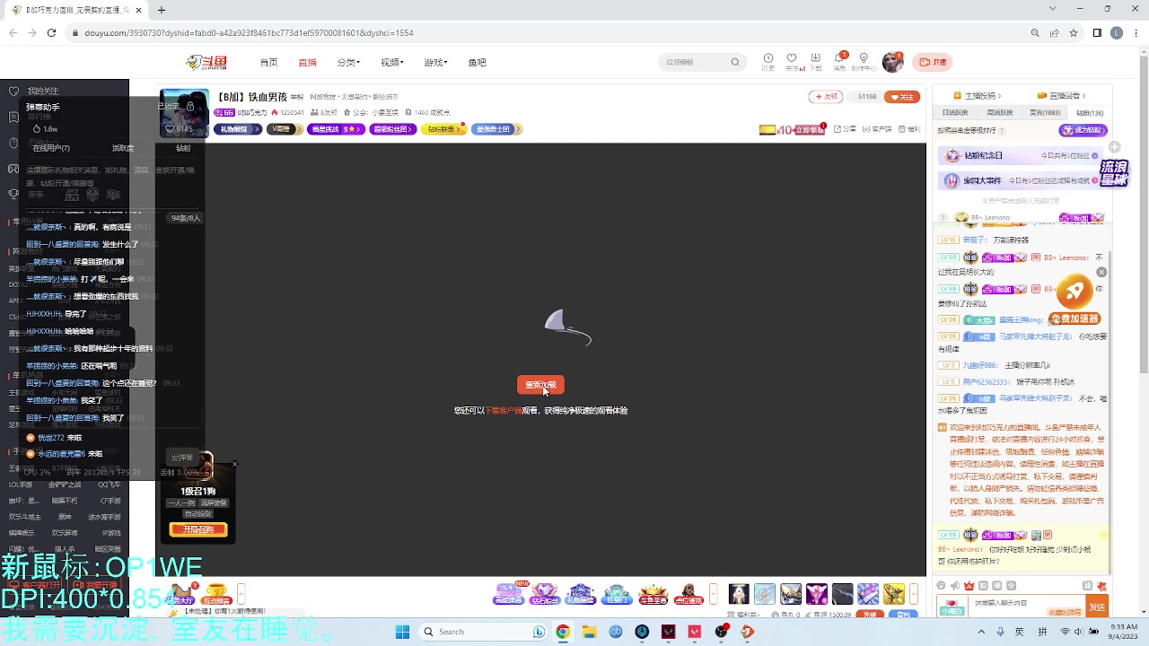Image resolution: width=1149 pixels, height=646 pixels.
Task: Click the download client link below player
Action: [504, 410]
